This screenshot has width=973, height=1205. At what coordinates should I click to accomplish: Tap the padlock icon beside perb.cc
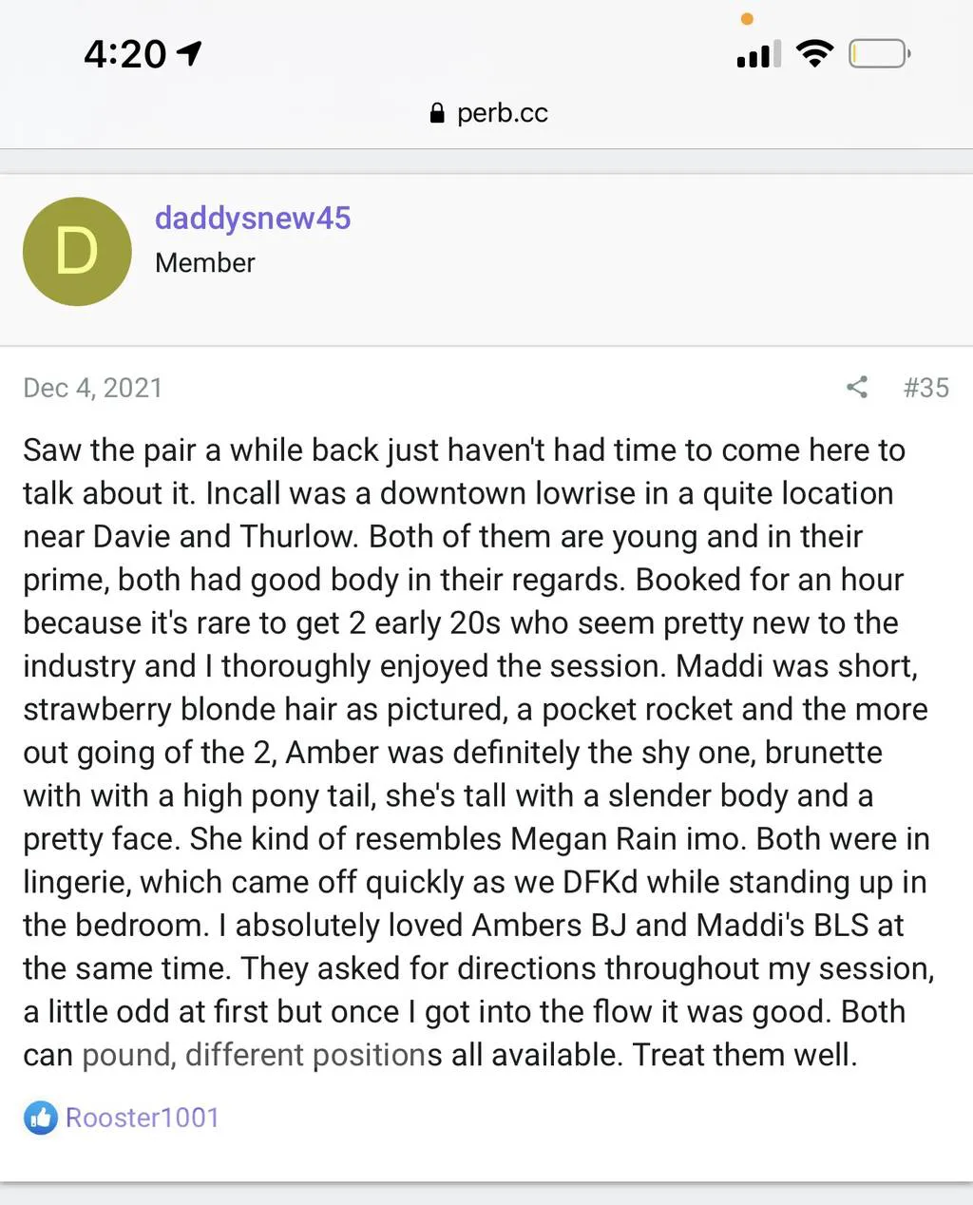(x=437, y=114)
